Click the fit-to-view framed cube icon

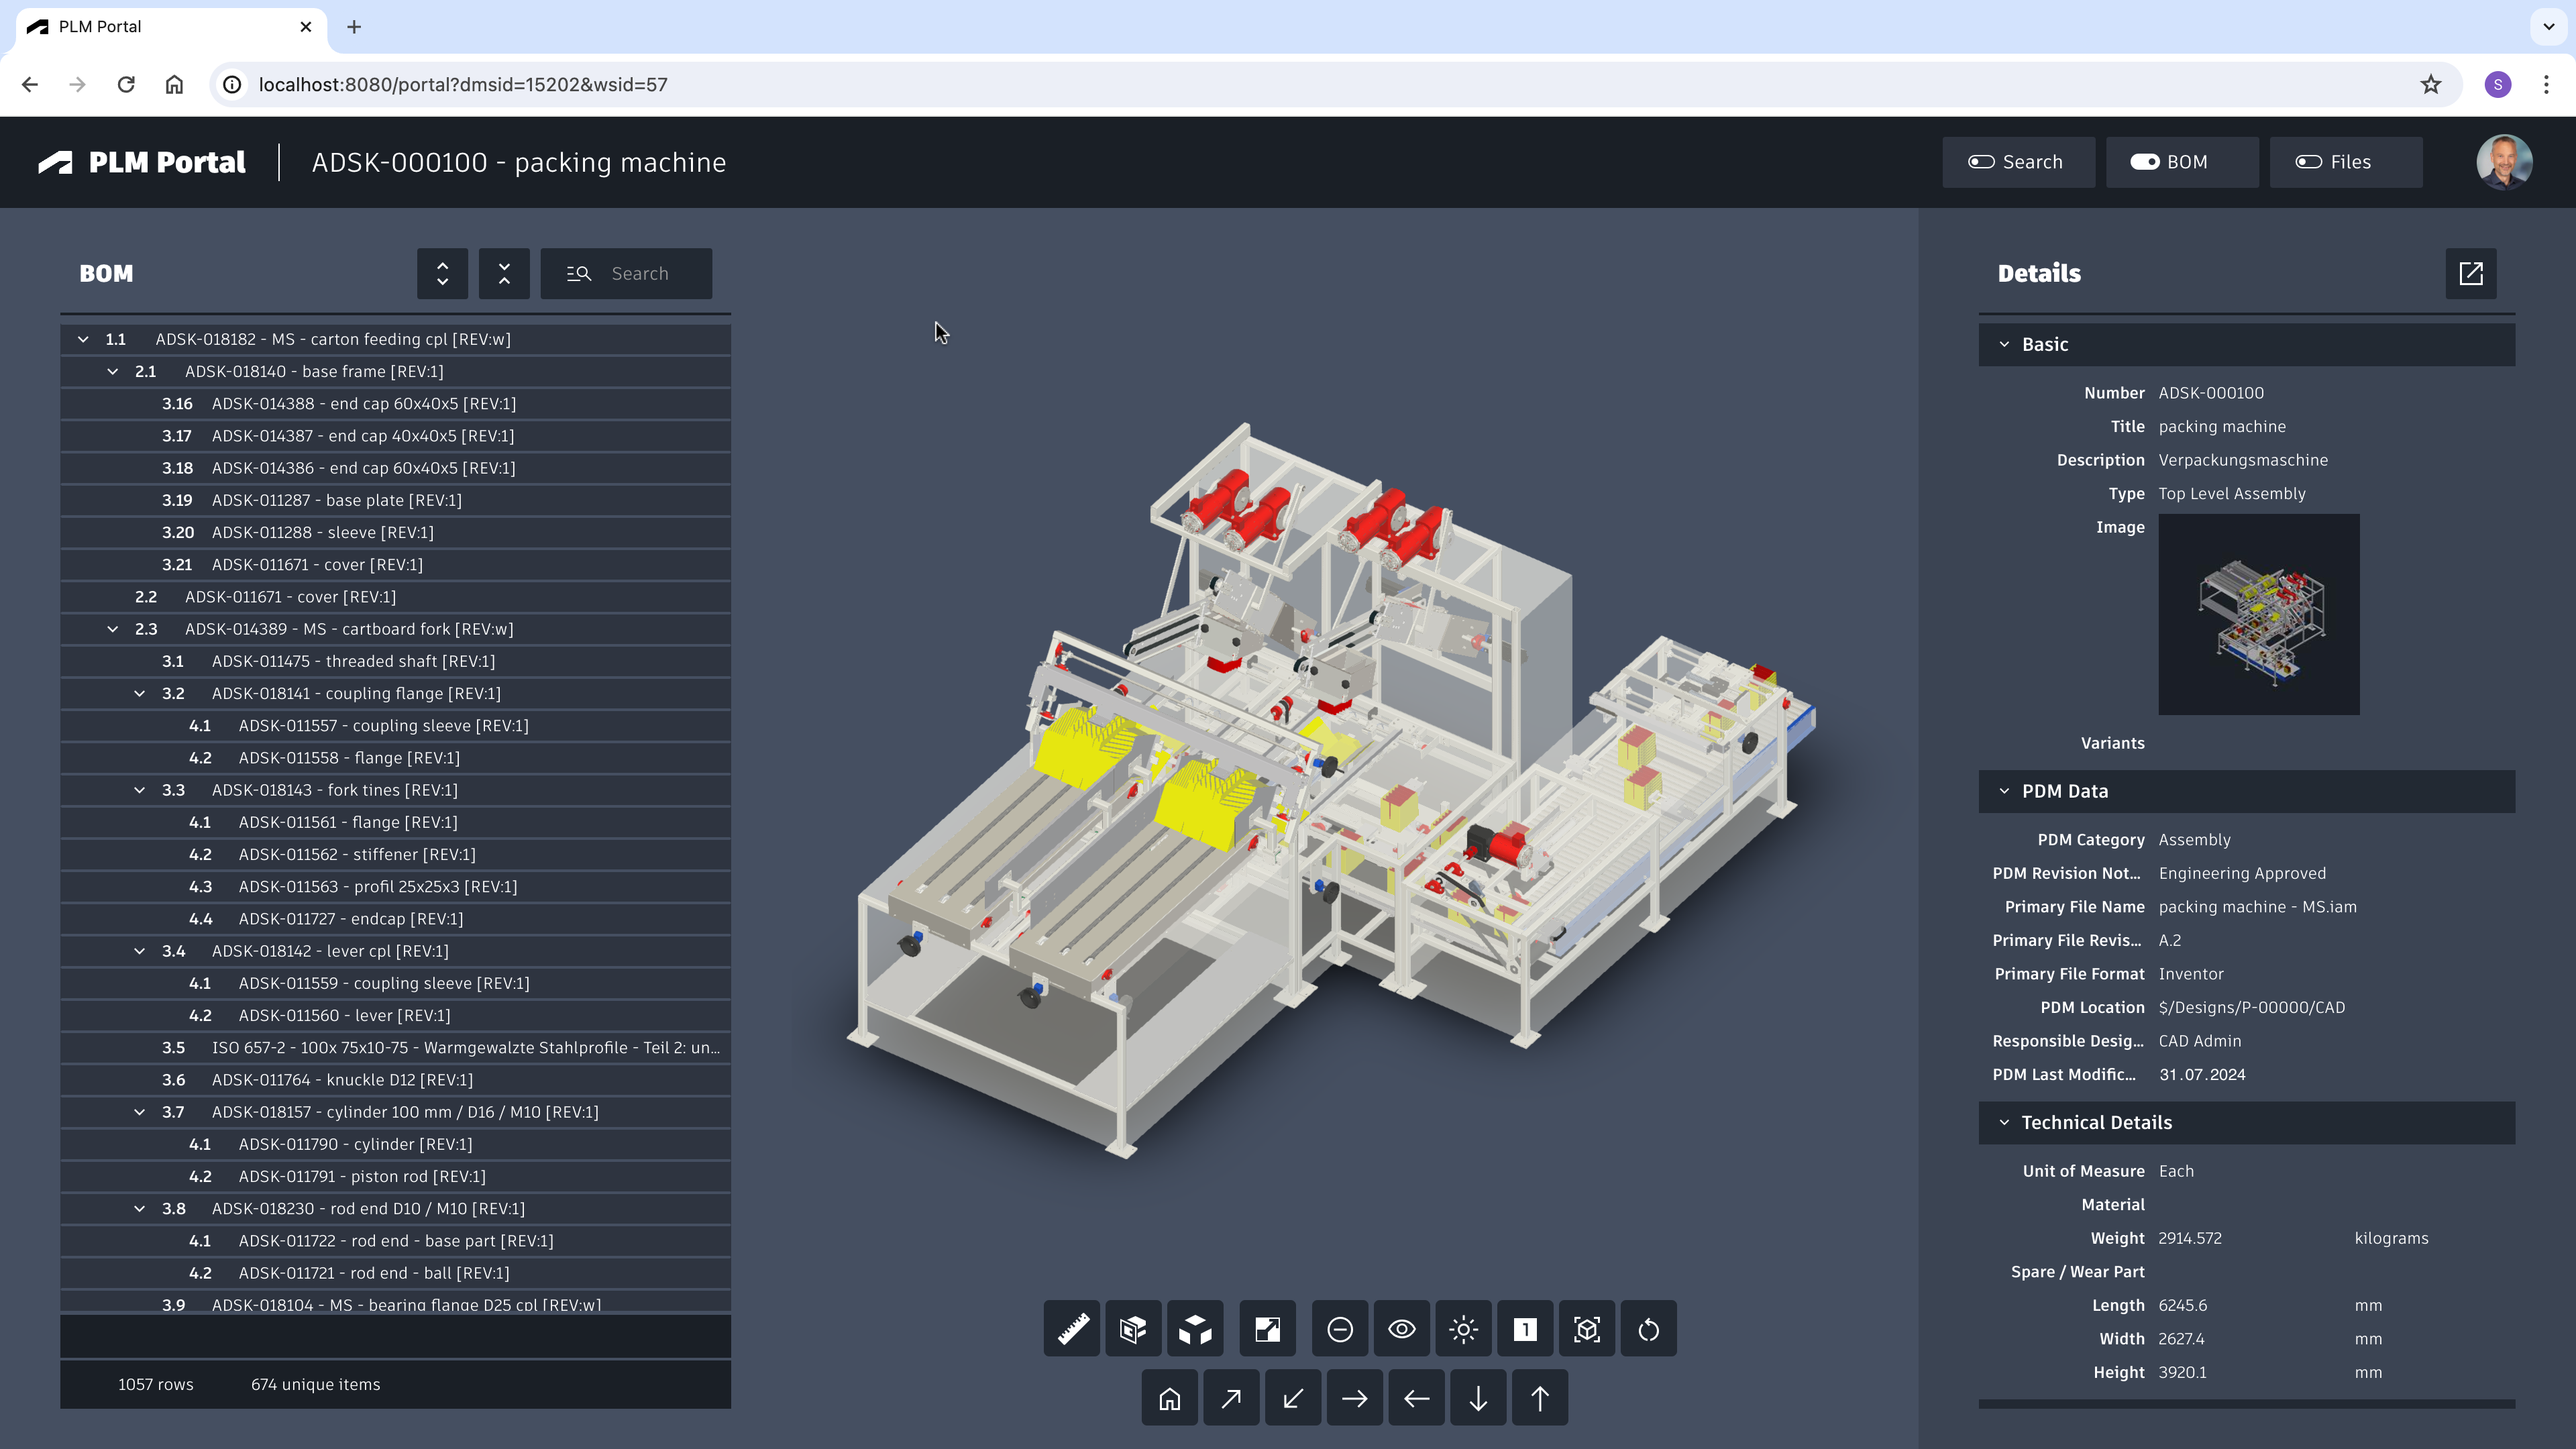click(1587, 1329)
